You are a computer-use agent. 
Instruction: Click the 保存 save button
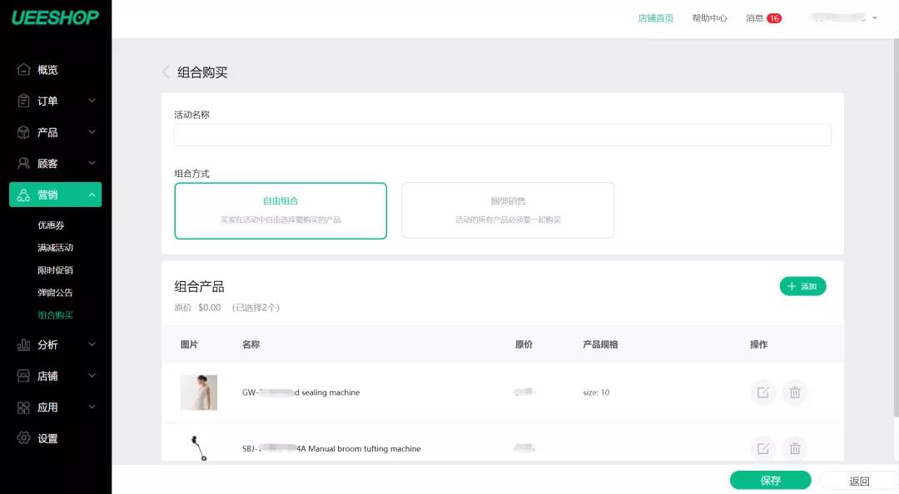[x=771, y=480]
